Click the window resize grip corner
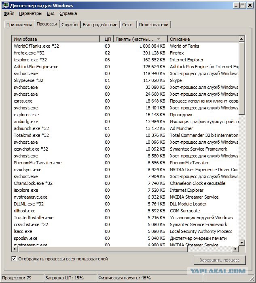Viewport: 256px width, 283px height. [x=251, y=278]
